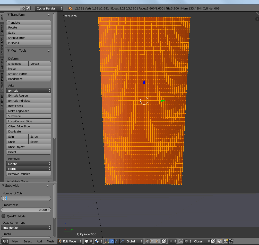
Task: Toggle the 3D manipulator widget axis icon
Action: 107,241
